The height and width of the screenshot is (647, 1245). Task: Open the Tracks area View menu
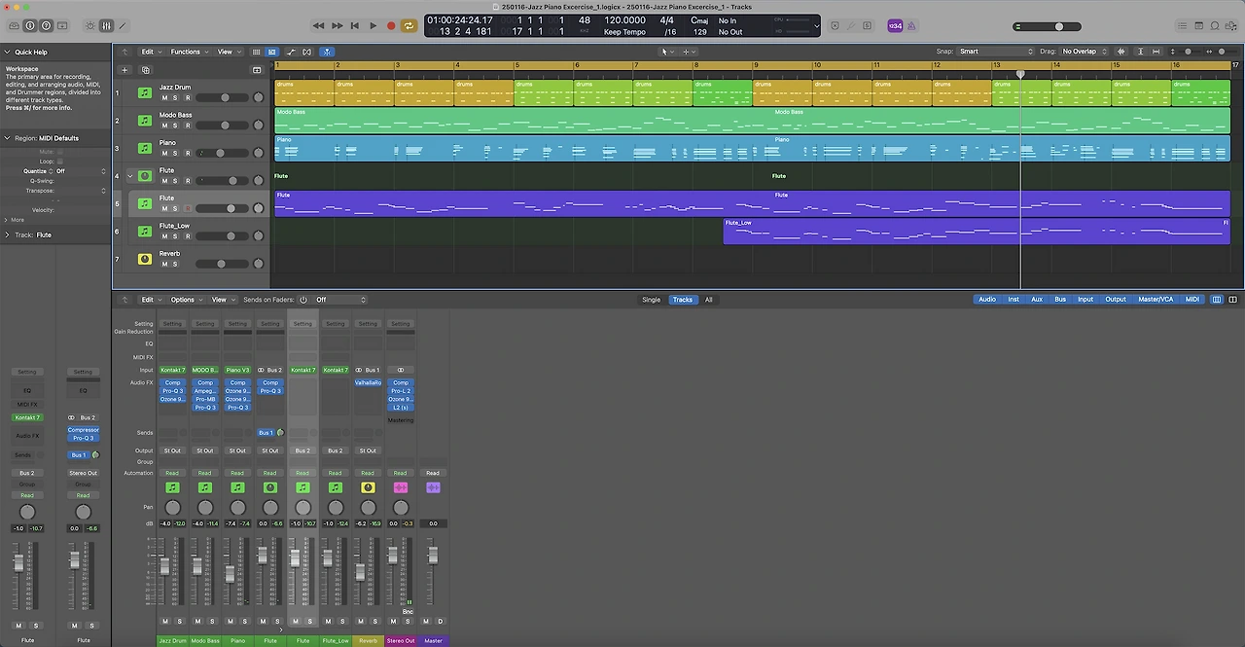point(228,52)
